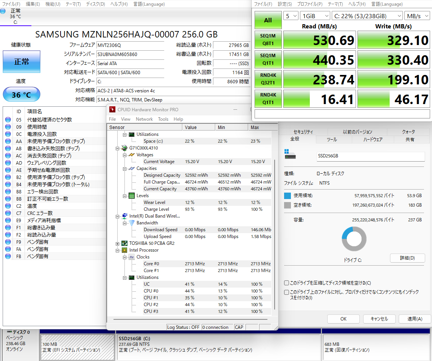432x361 pixels.
Task: Enable compress this drive checkbox
Action: [286, 283]
